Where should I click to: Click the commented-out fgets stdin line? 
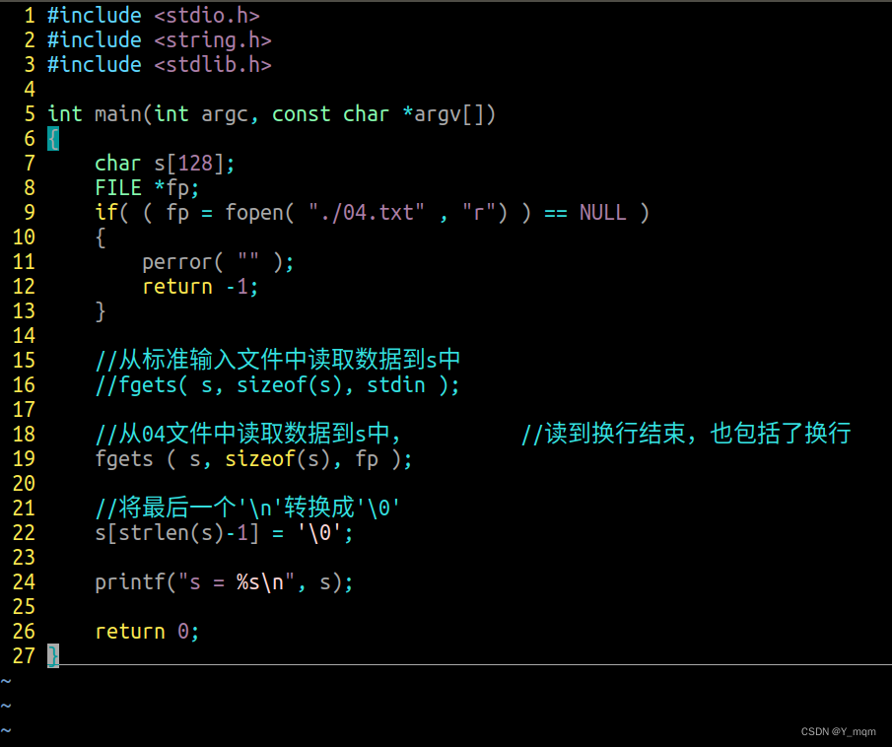(x=277, y=385)
